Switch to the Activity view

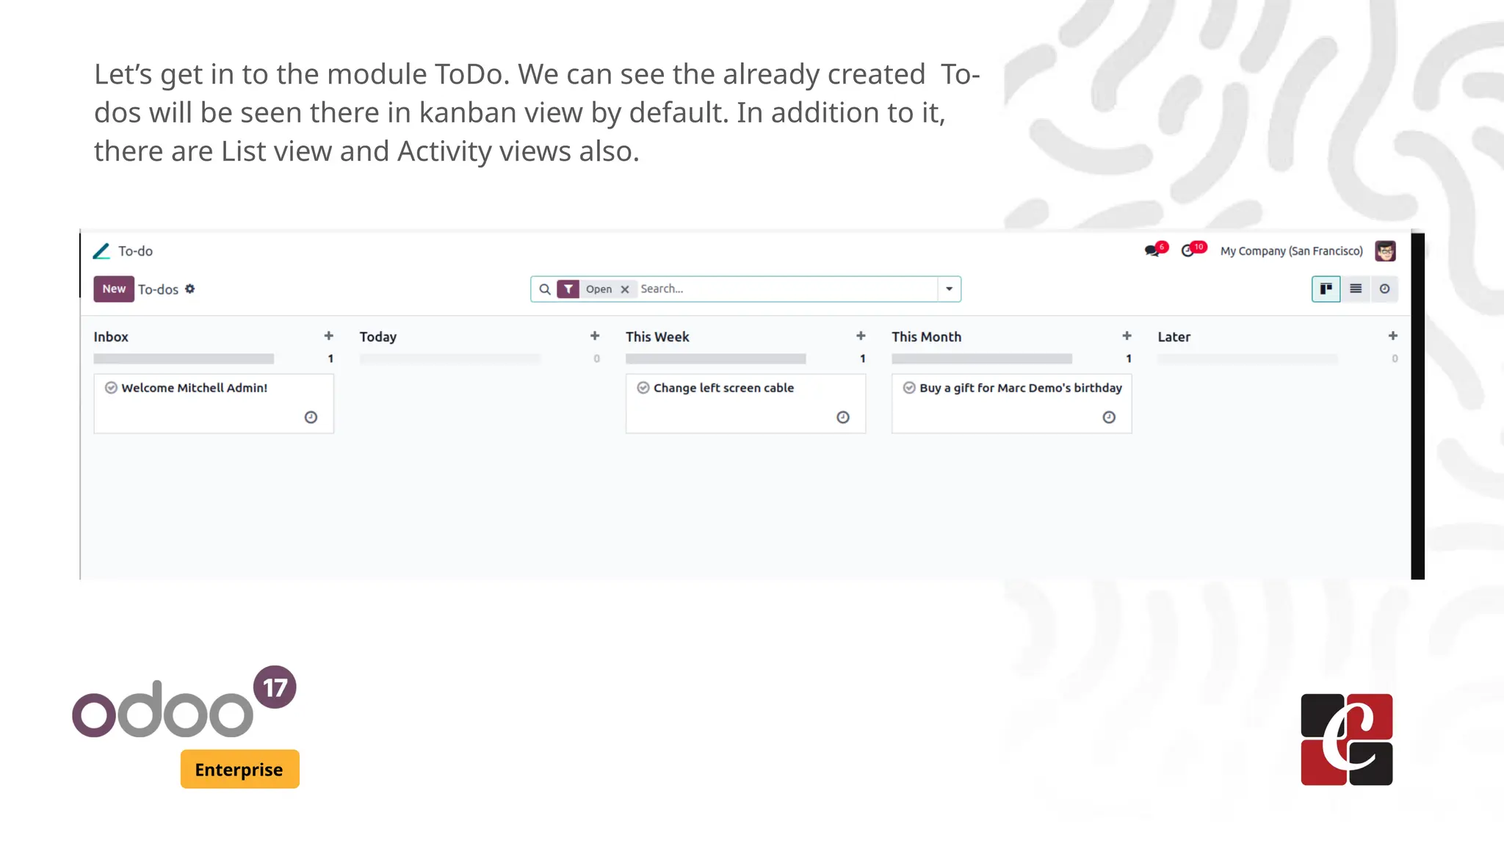[1384, 289]
